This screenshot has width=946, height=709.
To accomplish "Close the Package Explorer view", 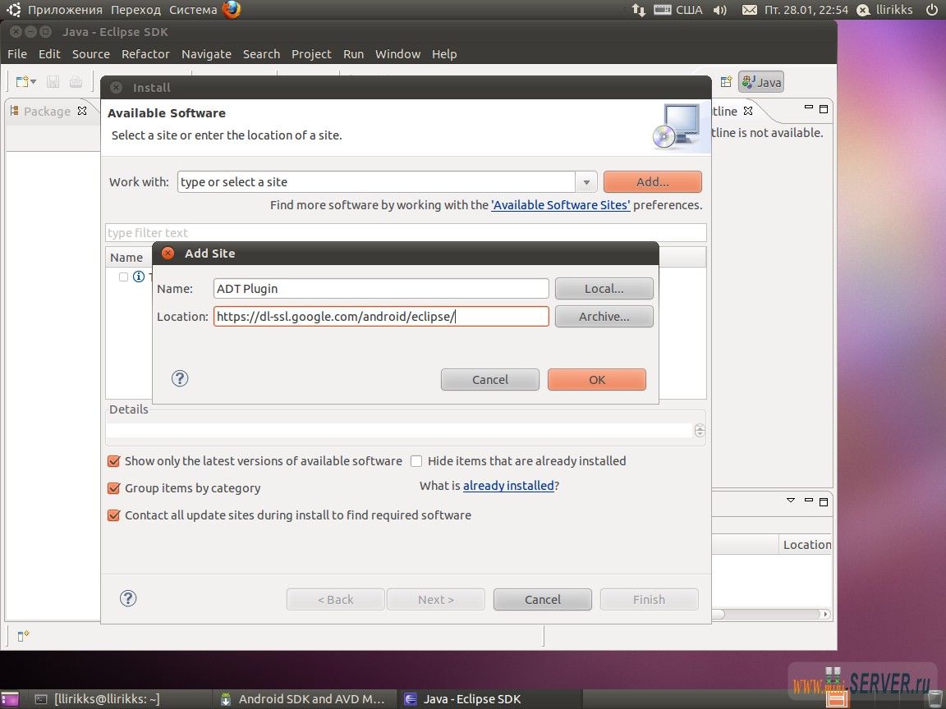I will (82, 111).
